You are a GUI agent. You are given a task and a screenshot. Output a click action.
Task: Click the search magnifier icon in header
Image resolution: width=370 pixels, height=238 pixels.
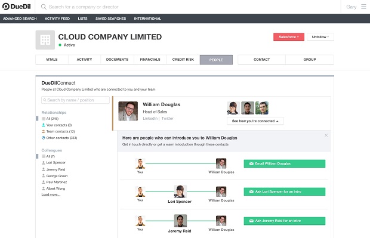44,7
